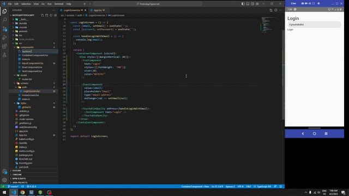
Task: Open the Accounts icon in activity bar
Action: point(4,171)
